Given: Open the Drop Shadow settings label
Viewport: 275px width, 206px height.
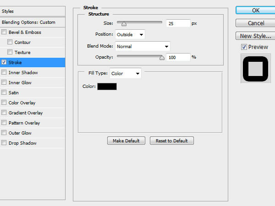Looking at the screenshot, I should 22,143.
